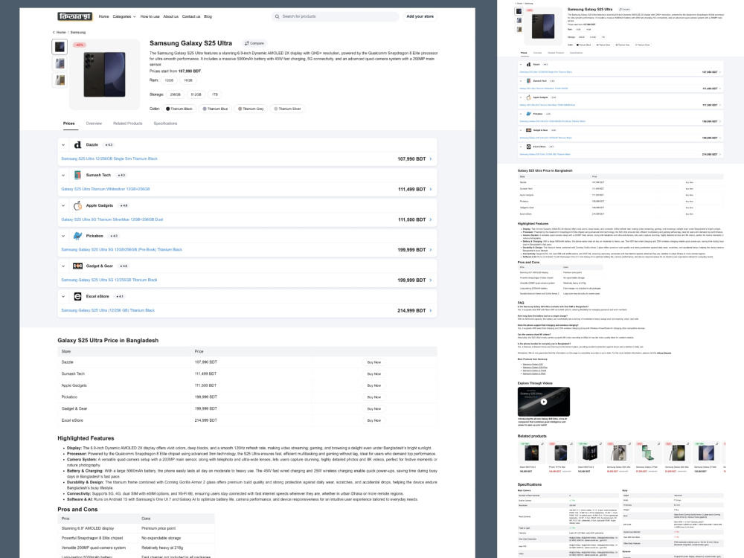Pick the Titanium Black color swatch

pos(179,109)
